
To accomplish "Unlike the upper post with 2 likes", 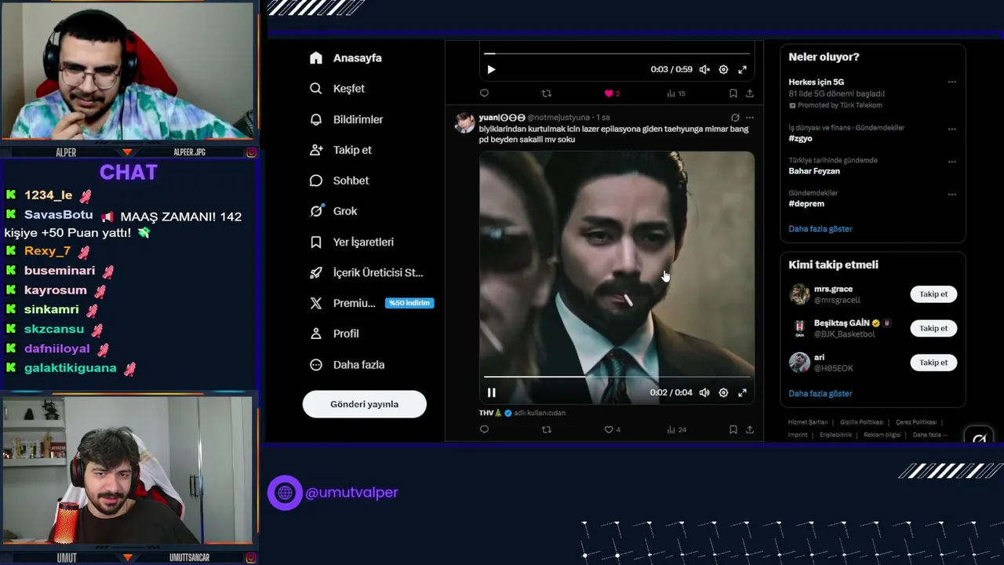I will coord(612,93).
